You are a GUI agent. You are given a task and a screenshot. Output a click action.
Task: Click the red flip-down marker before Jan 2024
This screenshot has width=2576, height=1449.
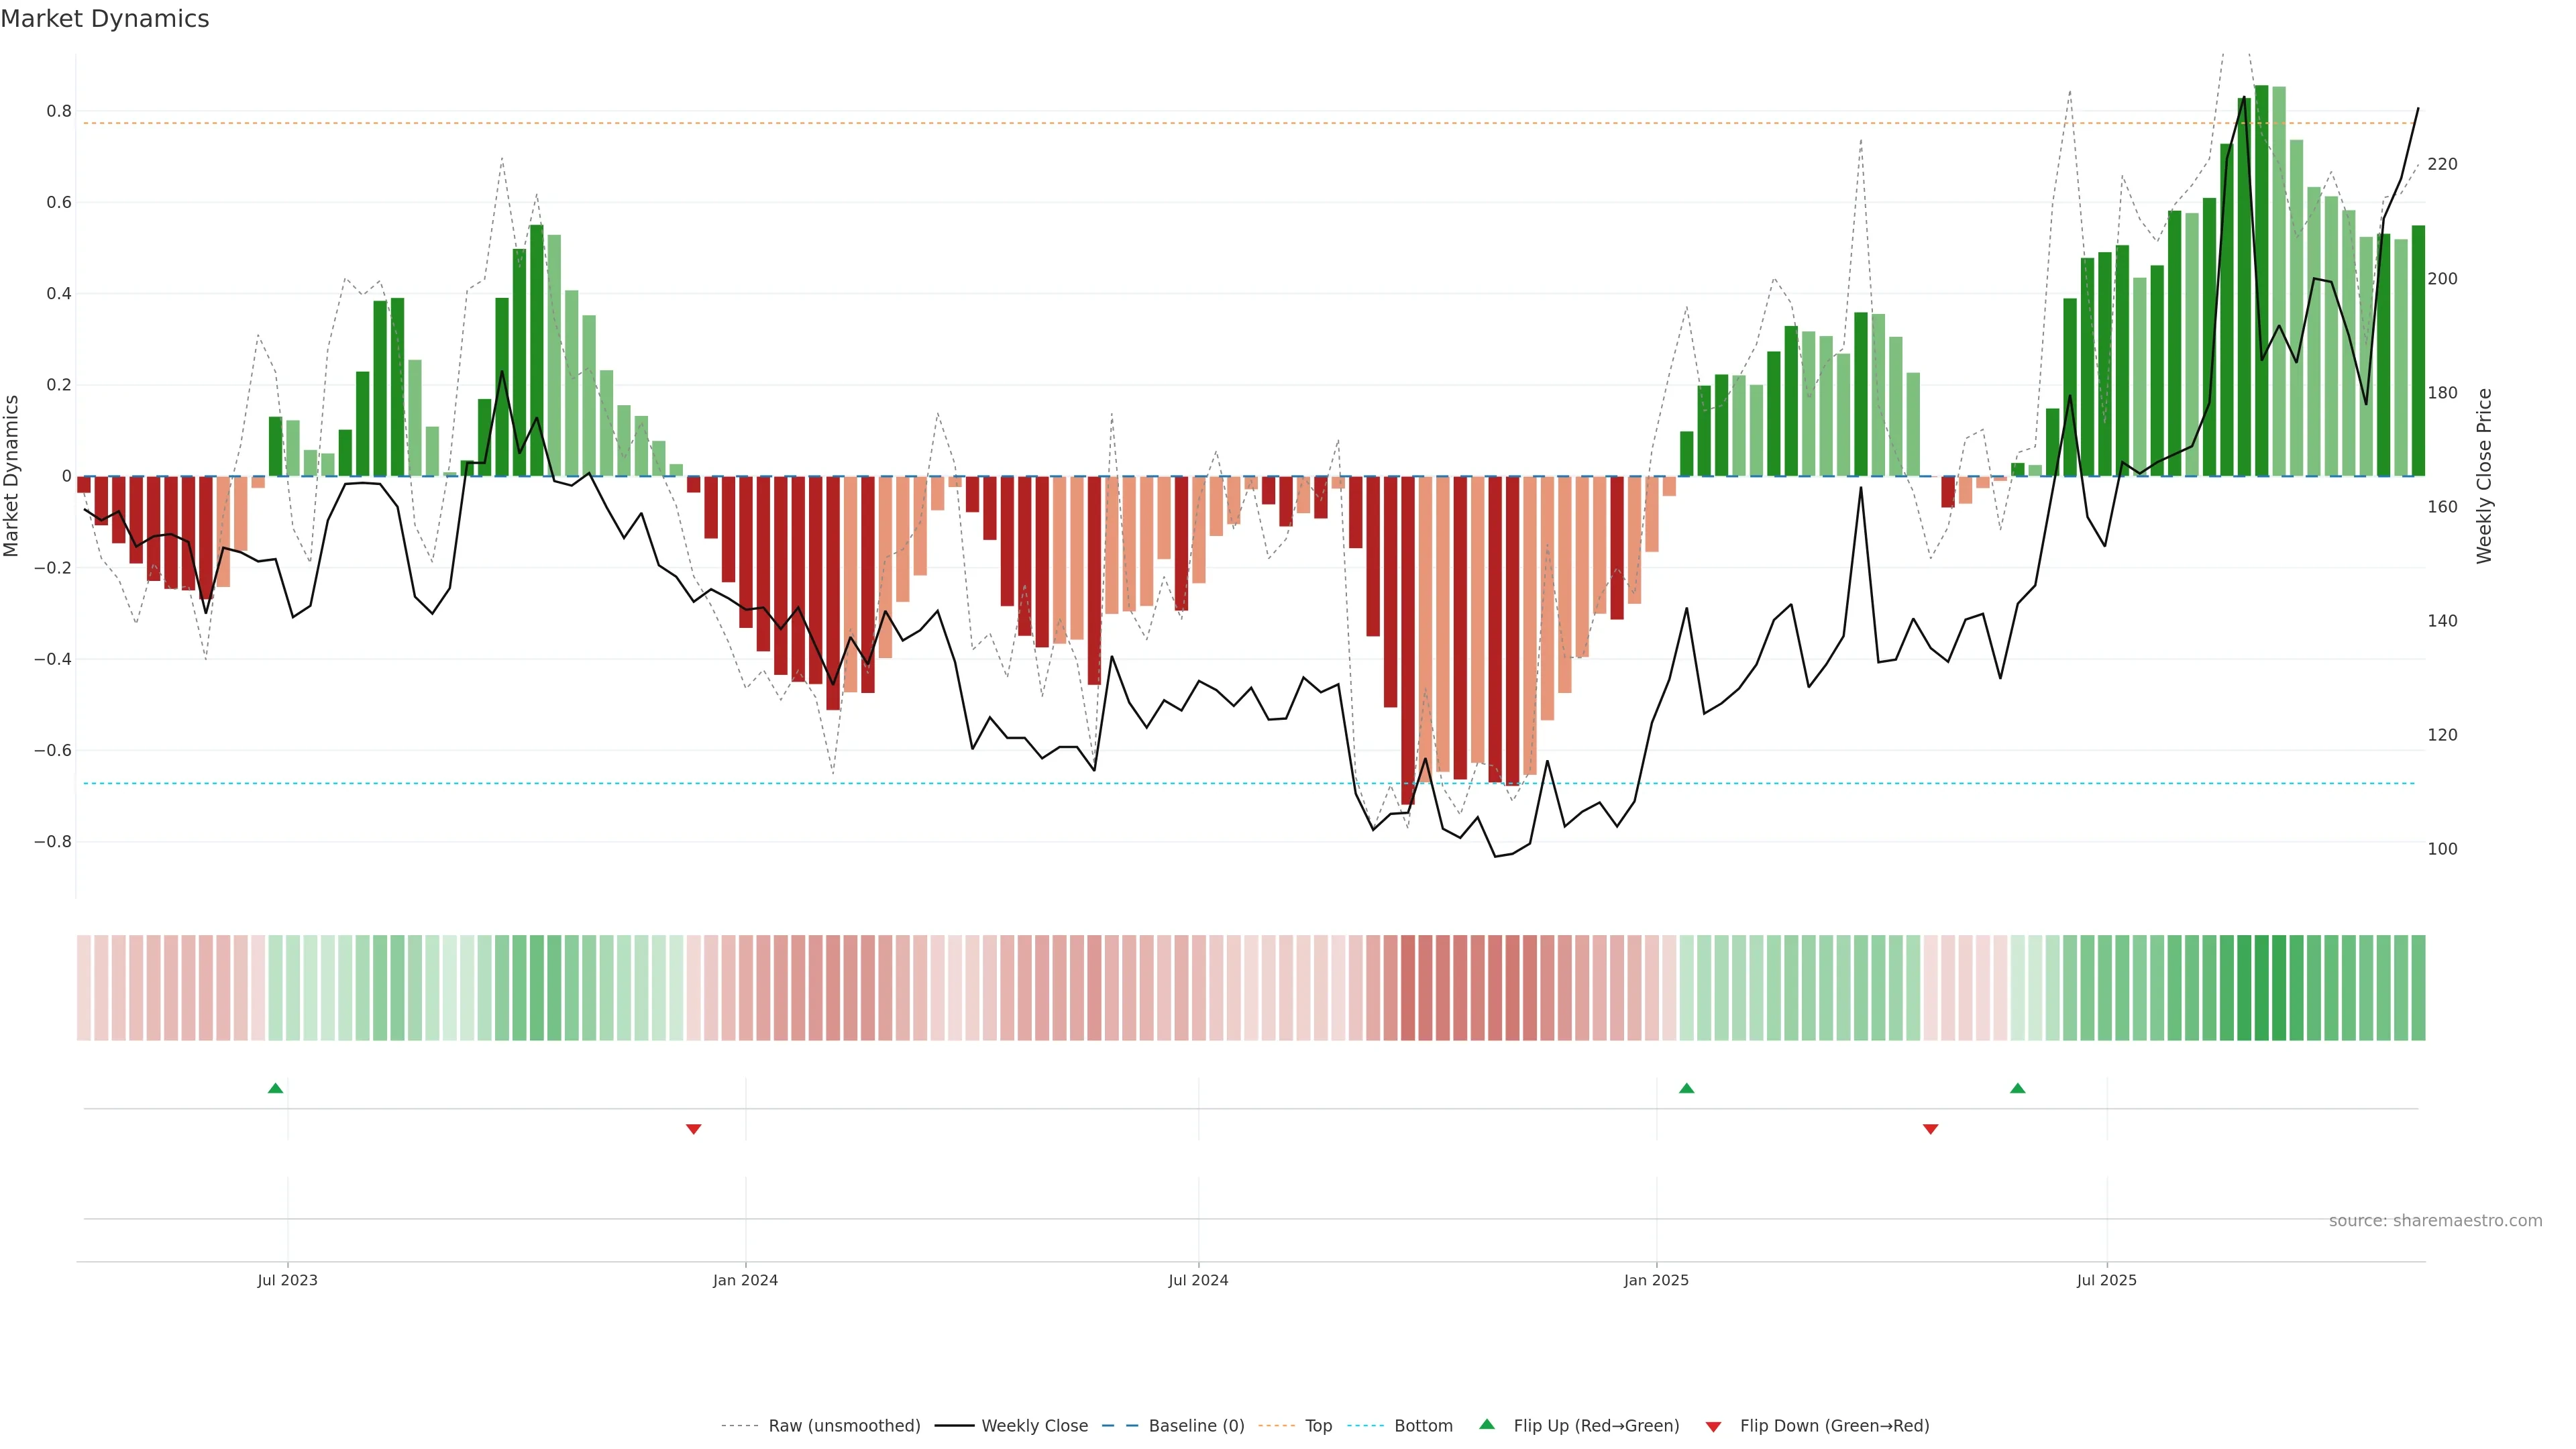click(694, 1129)
